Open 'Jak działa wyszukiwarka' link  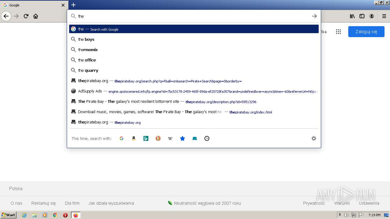pyautogui.click(x=111, y=203)
